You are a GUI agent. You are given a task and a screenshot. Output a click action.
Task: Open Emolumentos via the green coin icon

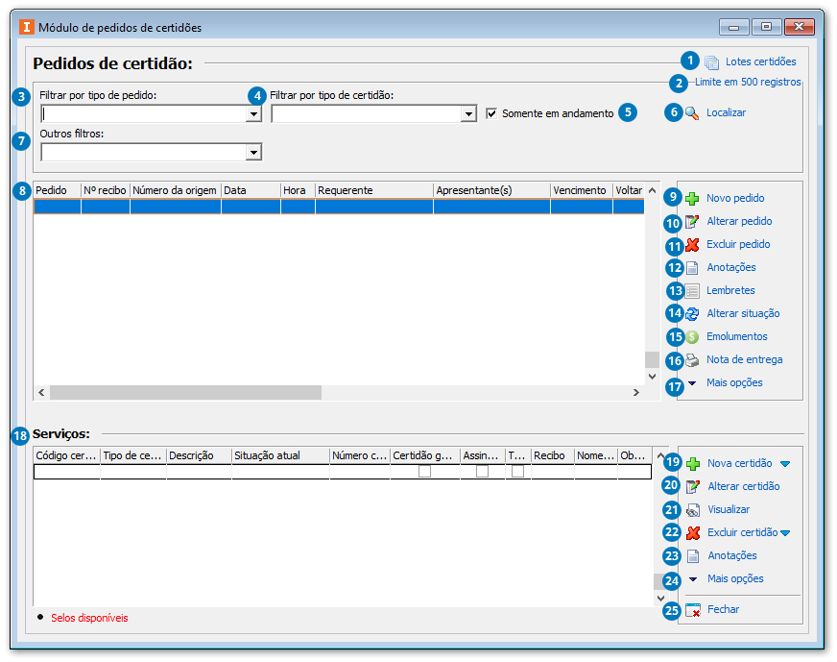click(x=692, y=336)
